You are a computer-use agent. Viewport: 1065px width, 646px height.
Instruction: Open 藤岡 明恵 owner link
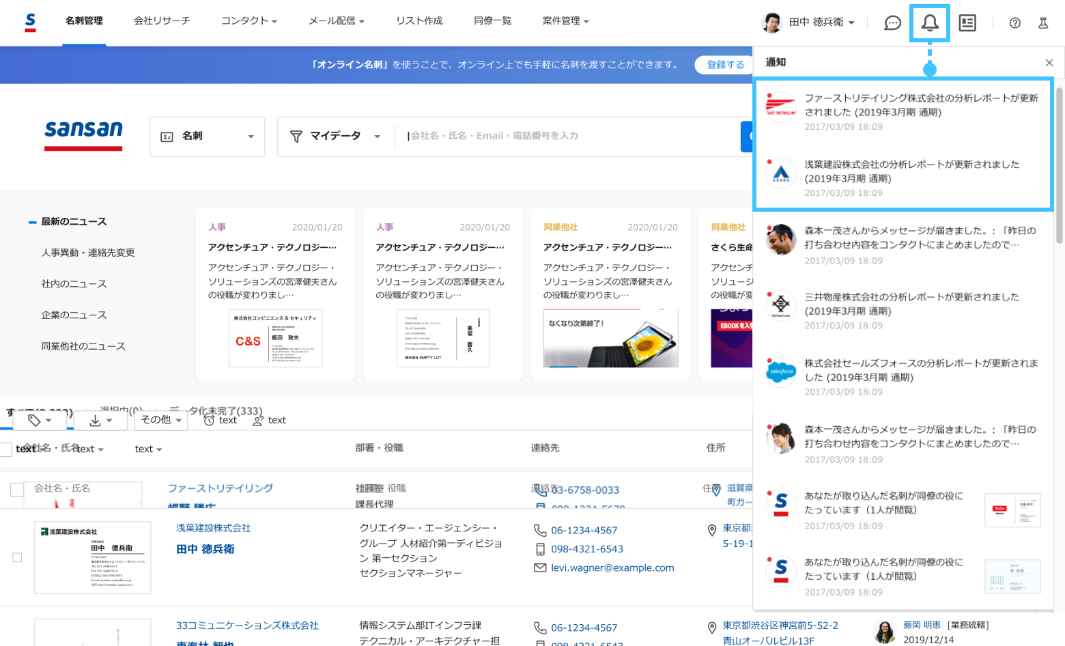(x=922, y=625)
